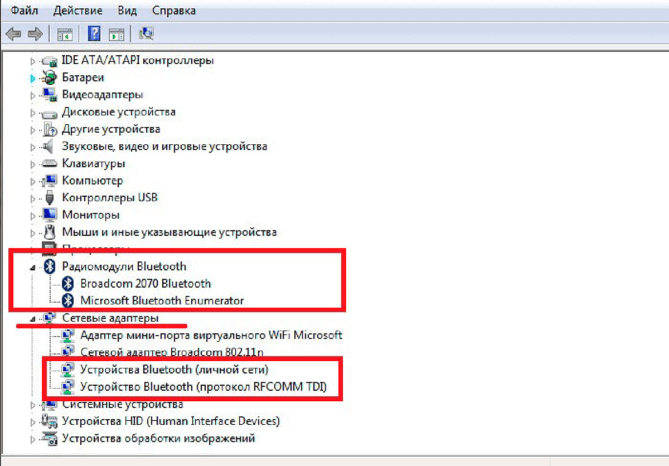Select Устройства Bluetooth (личной сети) entry
This screenshot has width=669, height=466.
[x=174, y=369]
